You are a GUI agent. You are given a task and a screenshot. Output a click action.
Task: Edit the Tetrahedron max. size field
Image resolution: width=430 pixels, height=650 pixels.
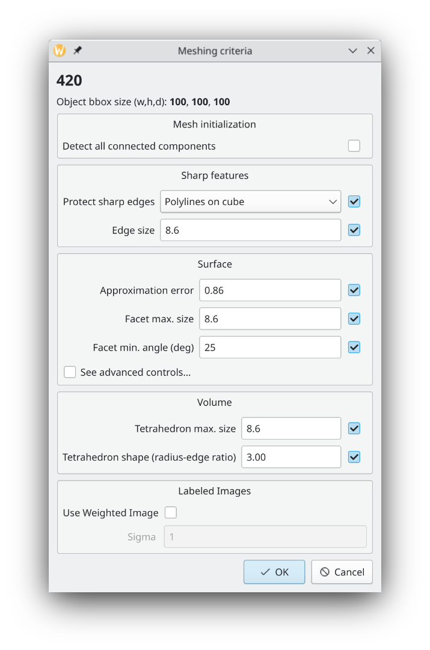click(291, 428)
